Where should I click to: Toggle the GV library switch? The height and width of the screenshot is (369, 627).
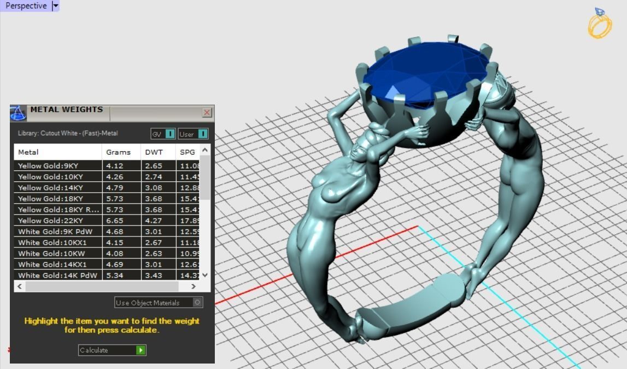coord(163,134)
